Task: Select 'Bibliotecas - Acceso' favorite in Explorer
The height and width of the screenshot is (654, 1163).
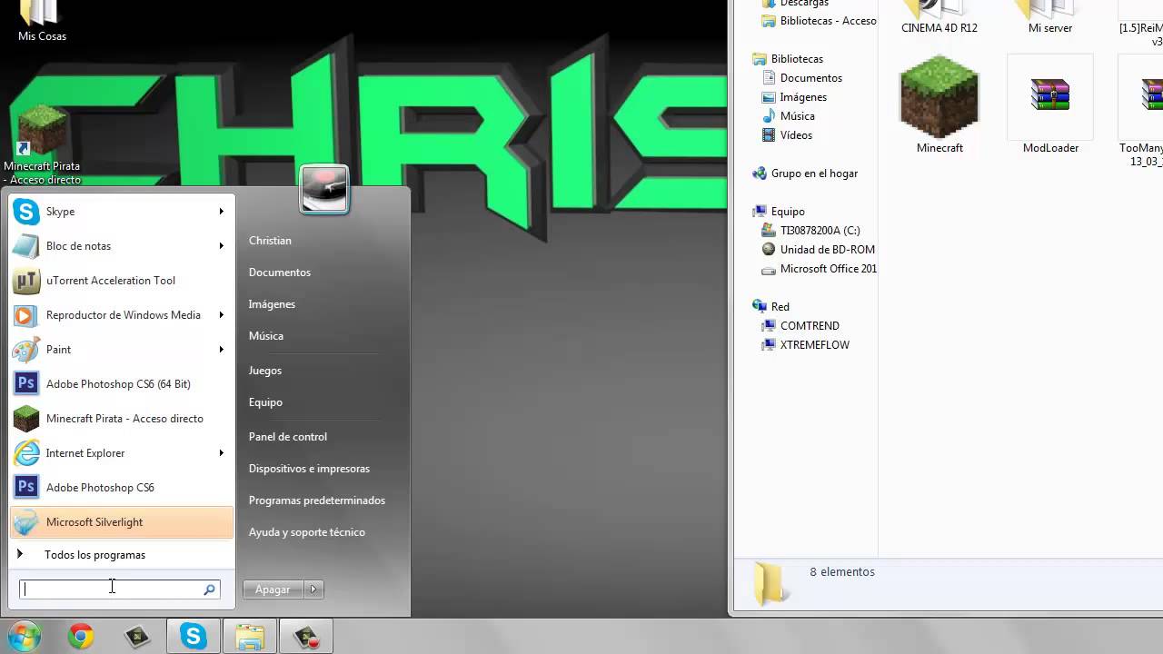Action: coord(828,21)
